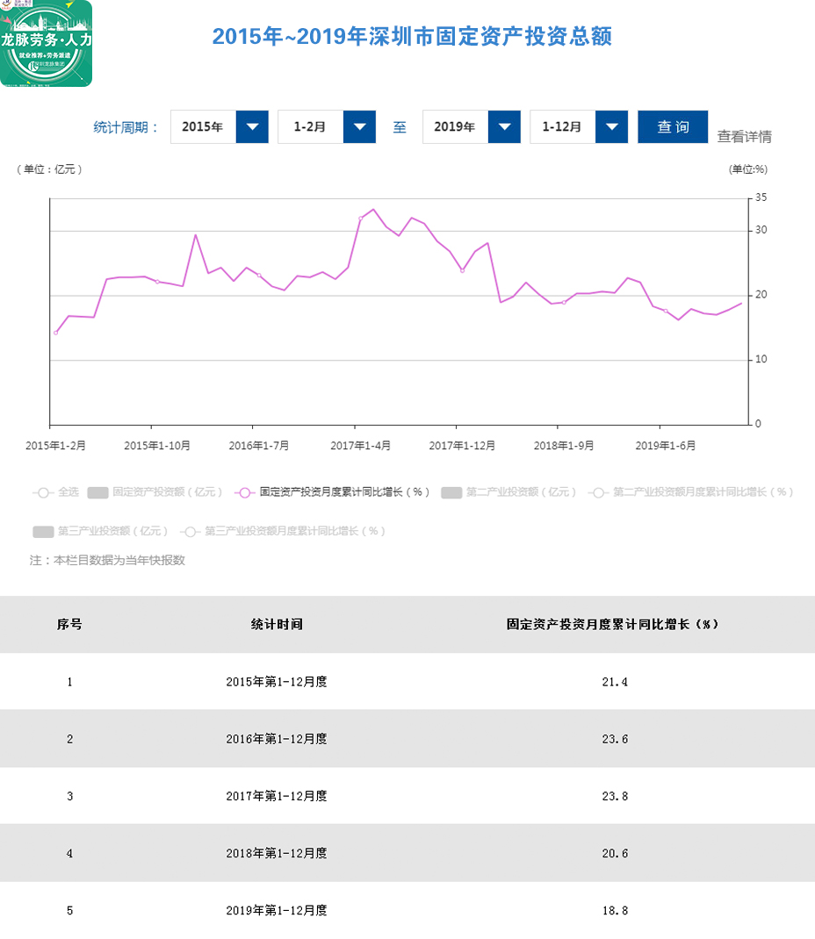Show 第二产业投资额（亿元）bar series
The image size is (815, 939).
point(509,492)
